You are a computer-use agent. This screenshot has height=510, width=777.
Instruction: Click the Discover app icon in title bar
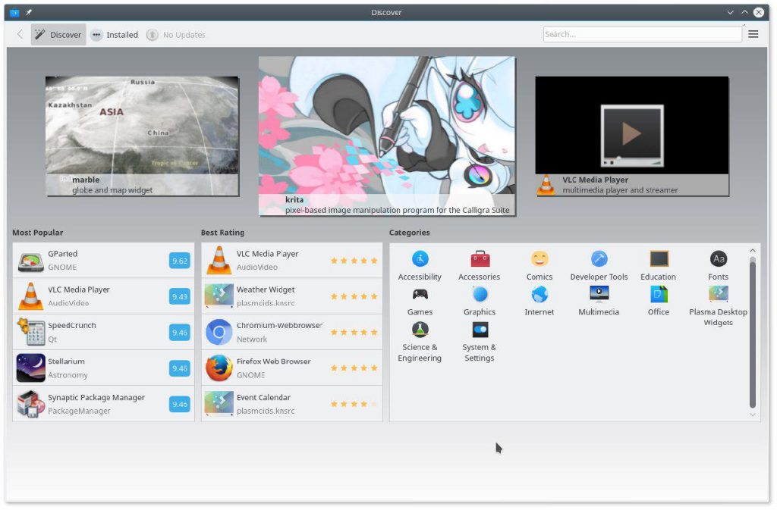click(x=14, y=12)
